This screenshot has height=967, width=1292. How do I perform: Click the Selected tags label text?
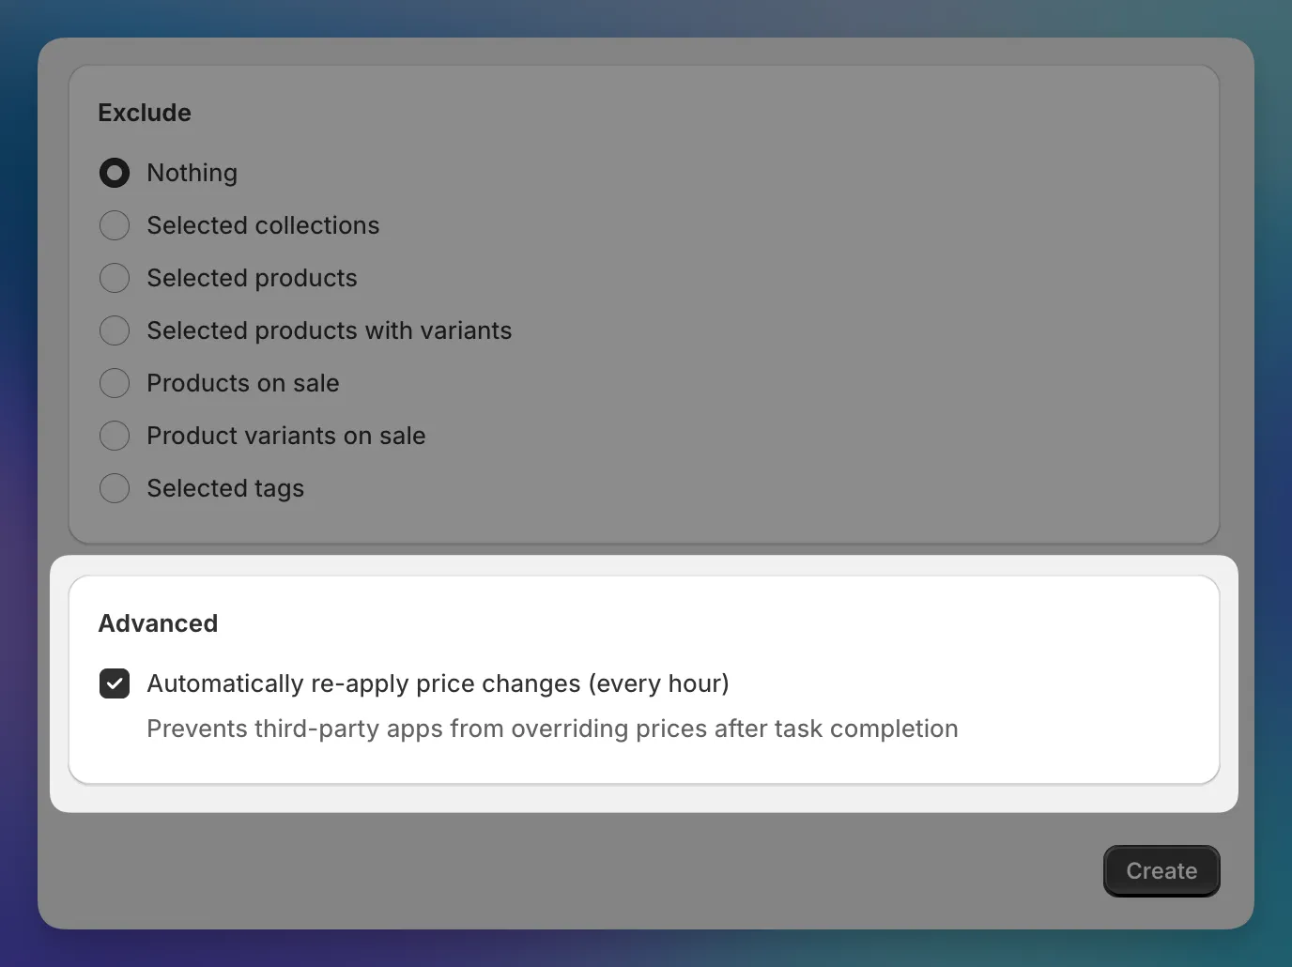pos(224,488)
